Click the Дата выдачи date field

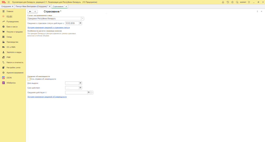[72, 83]
